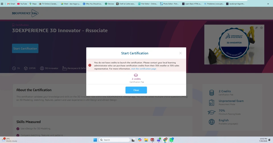This screenshot has height=143, width=273.
Task: Click the '70%' minimum passing grade text
Action: (222, 110)
